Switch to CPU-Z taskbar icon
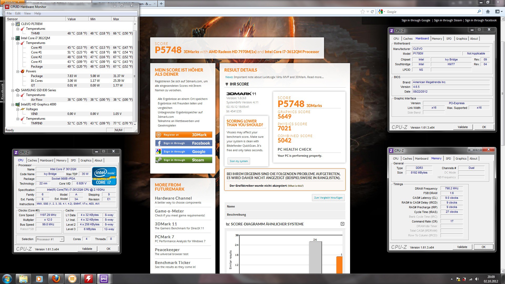 [x=104, y=279]
